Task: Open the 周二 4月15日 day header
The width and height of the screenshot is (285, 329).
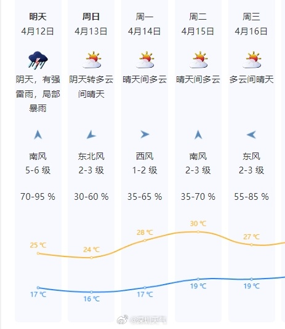Action: pos(198,24)
